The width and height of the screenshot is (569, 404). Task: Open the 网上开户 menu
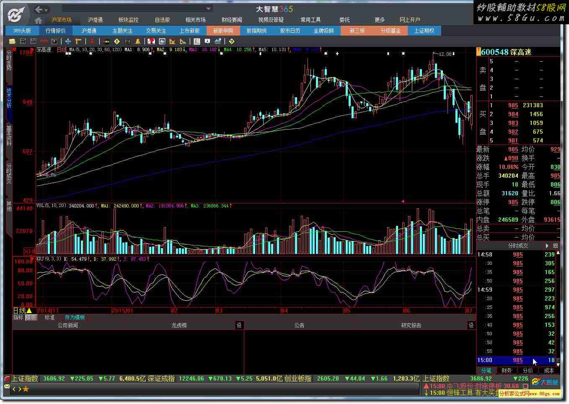point(410,20)
